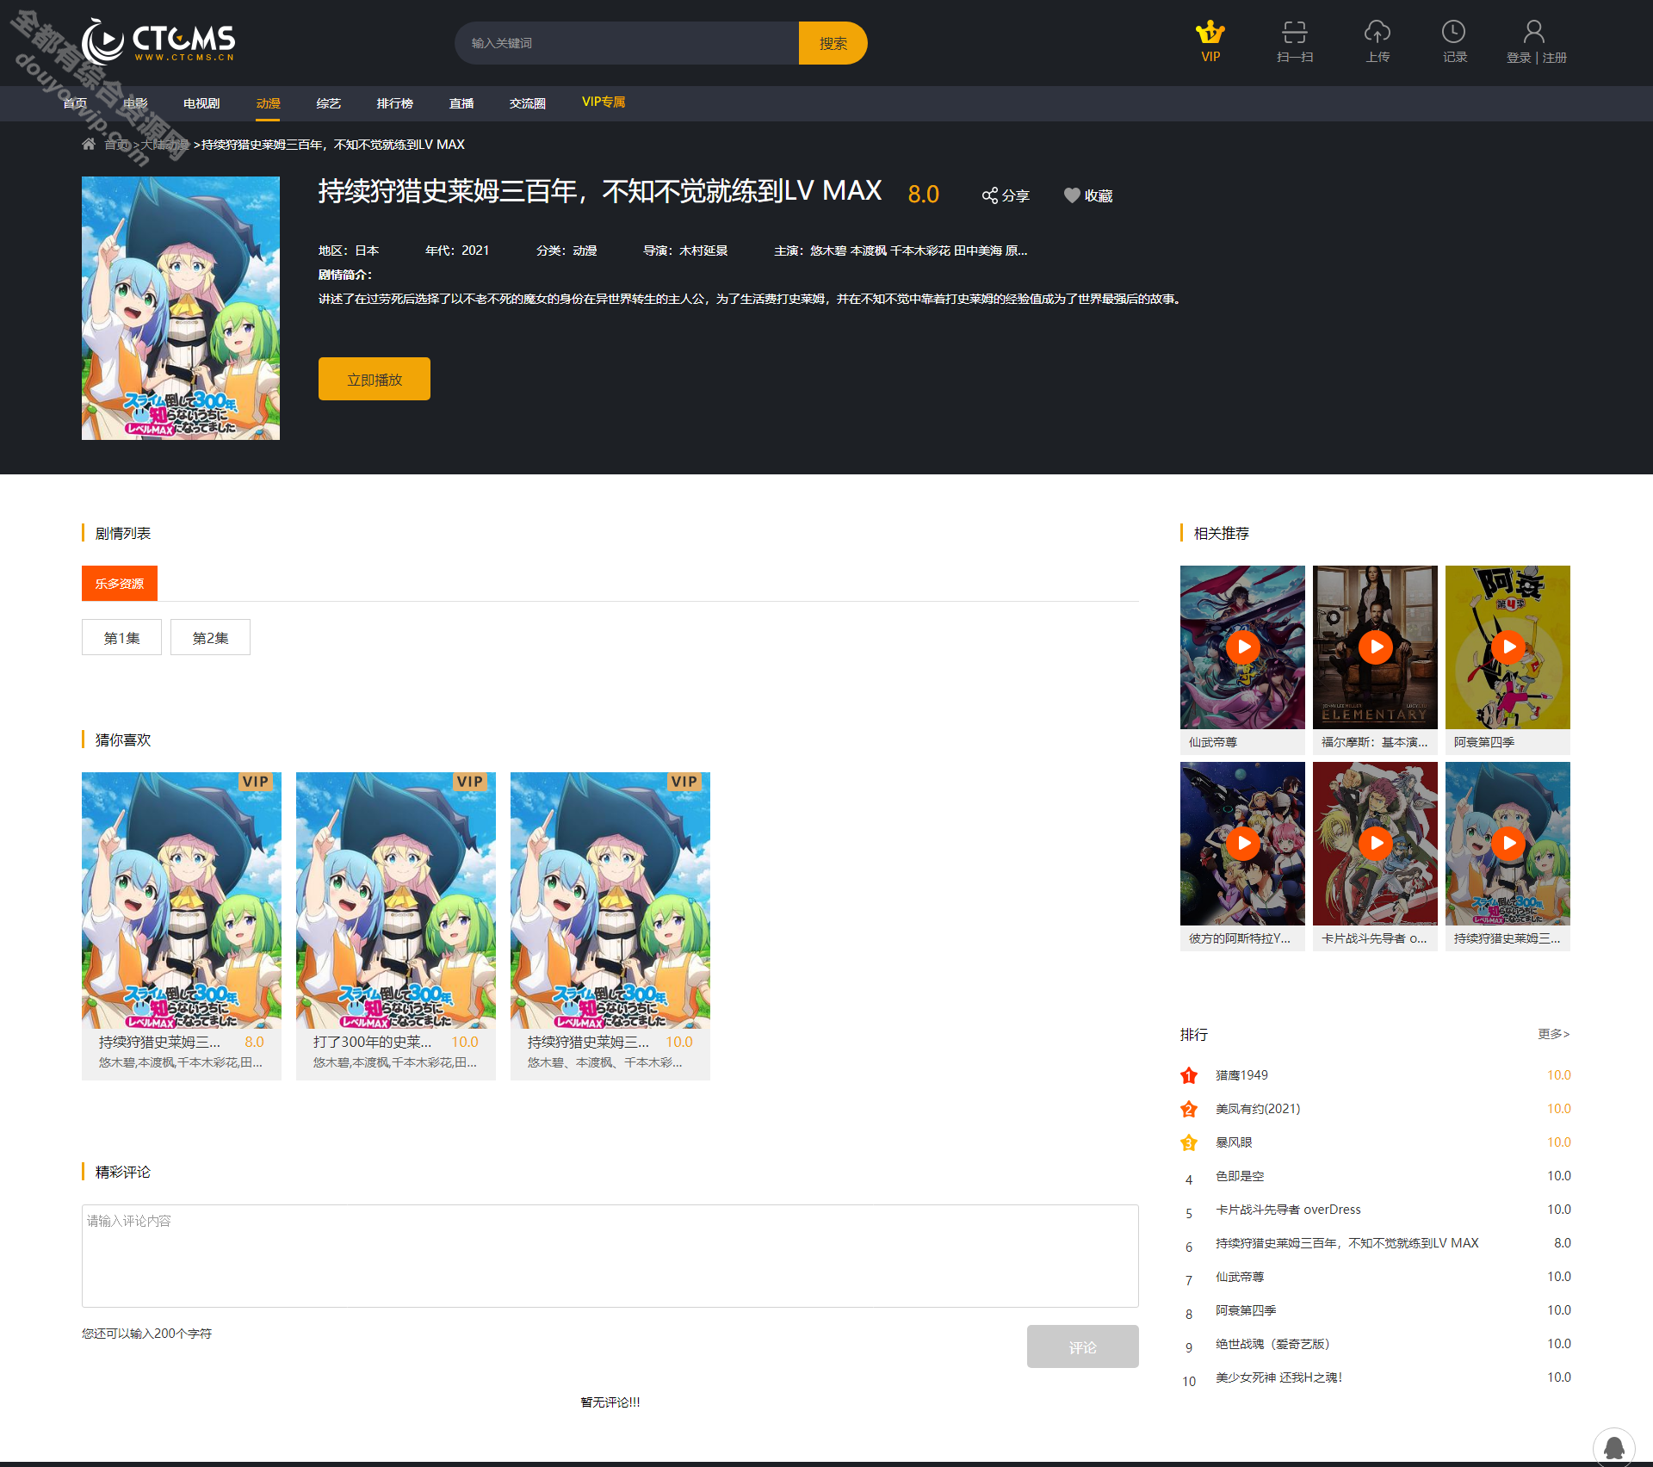Click the main anime poster thumbnail

[181, 308]
